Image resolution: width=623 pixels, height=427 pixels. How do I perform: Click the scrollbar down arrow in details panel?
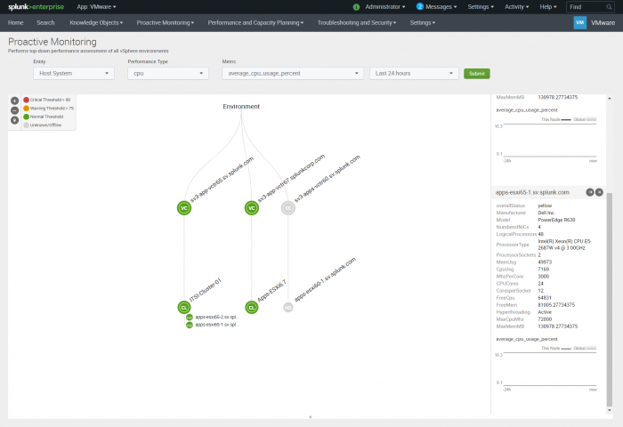tap(610, 410)
